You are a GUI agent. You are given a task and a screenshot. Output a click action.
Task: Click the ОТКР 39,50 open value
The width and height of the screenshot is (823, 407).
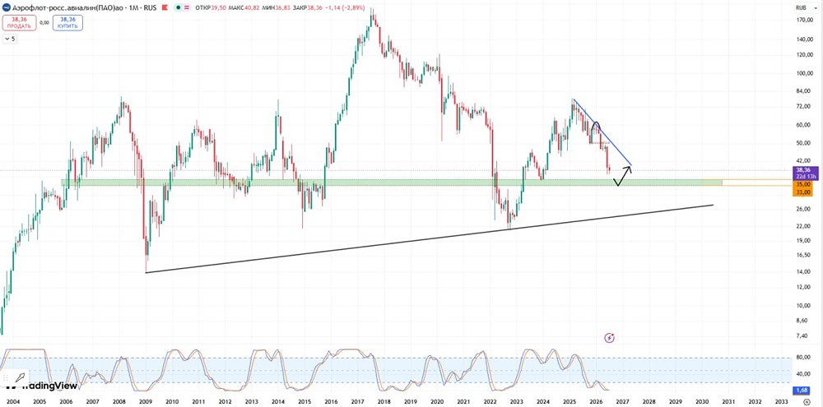pyautogui.click(x=211, y=8)
